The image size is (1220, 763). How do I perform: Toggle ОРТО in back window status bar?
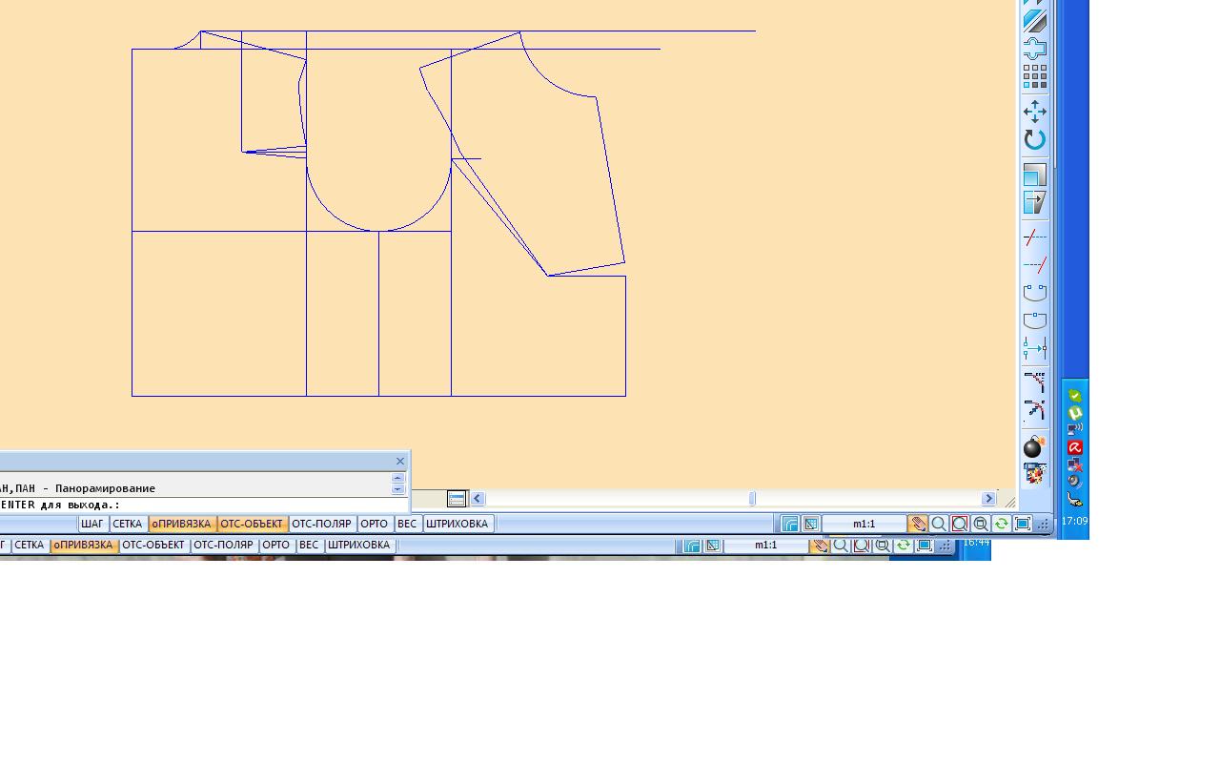(x=276, y=546)
